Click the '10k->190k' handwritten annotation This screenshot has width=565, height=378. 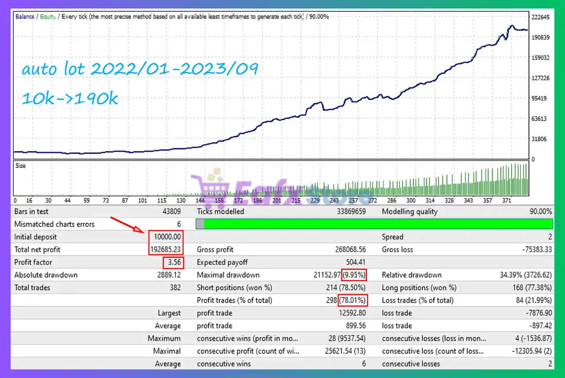coord(70,99)
